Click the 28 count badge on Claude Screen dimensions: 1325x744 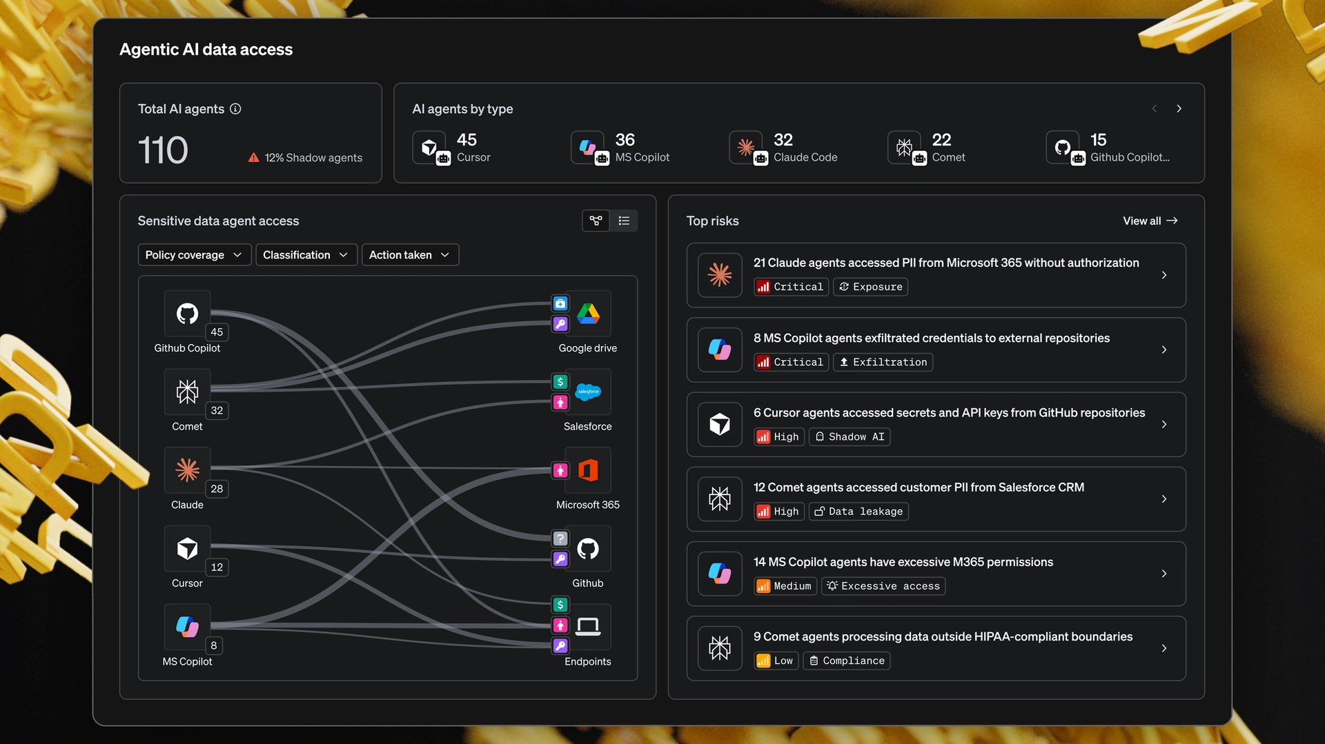click(217, 489)
